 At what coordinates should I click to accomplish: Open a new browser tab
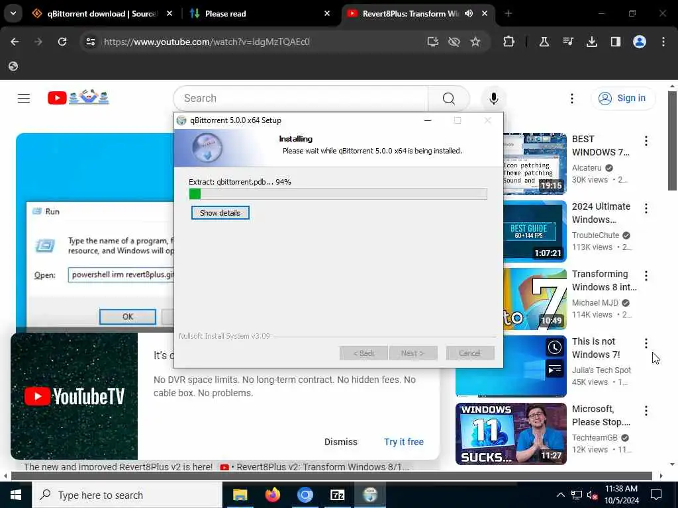pyautogui.click(x=508, y=14)
